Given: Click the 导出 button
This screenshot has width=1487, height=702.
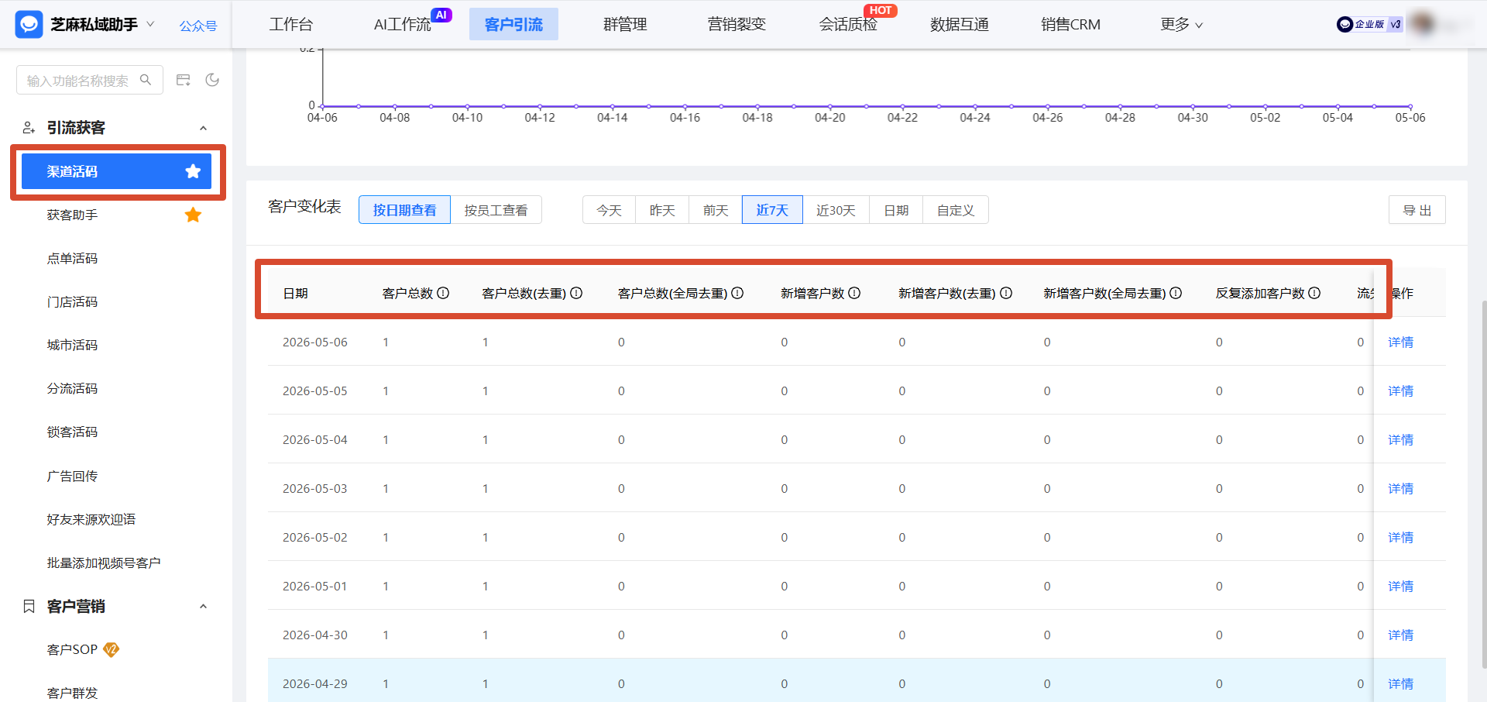Looking at the screenshot, I should point(1417,210).
